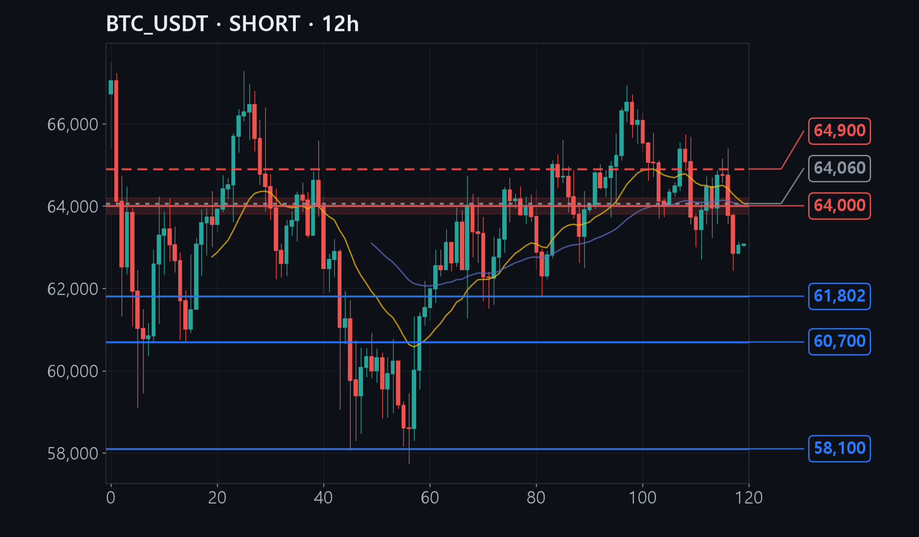Viewport: 919px width, 537px height.
Task: Click the blue 61,802 horizontal support line
Action: [427, 296]
